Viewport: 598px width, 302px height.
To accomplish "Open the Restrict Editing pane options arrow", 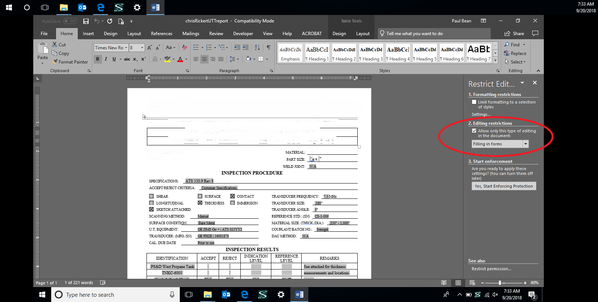I will tap(522, 83).
